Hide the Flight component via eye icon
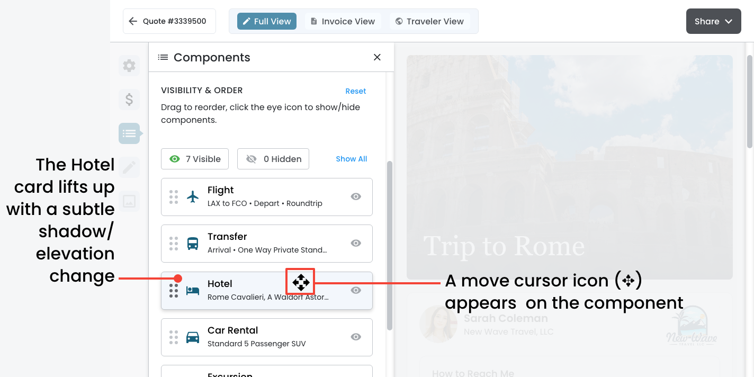Screen dimensions: 754x377 coord(356,196)
